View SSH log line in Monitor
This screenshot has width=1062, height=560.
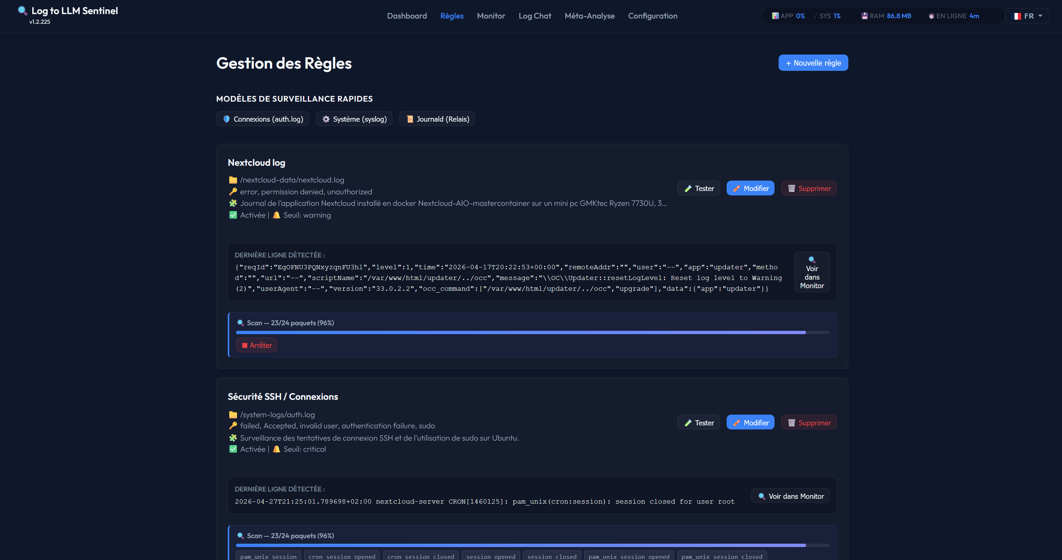pyautogui.click(x=790, y=496)
